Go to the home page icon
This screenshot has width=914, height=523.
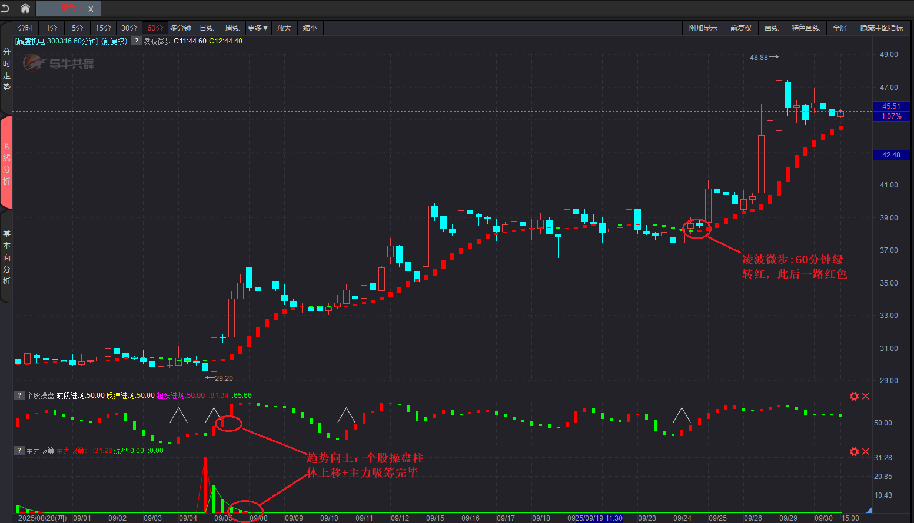click(25, 8)
